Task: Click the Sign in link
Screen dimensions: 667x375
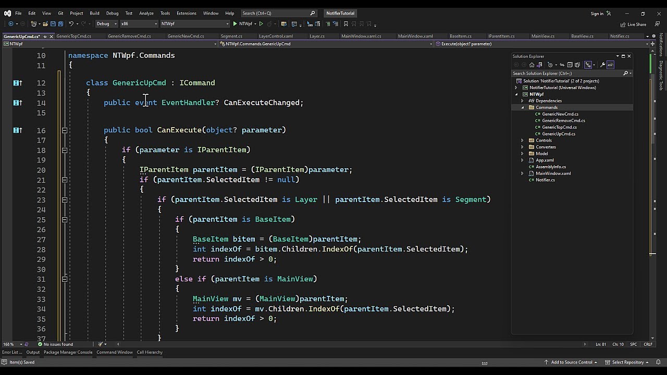Action: coord(597,14)
